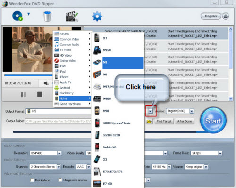This screenshot has height=188, width=236.
Task: Click the title list scrollbar down arrow
Action: click(x=231, y=98)
